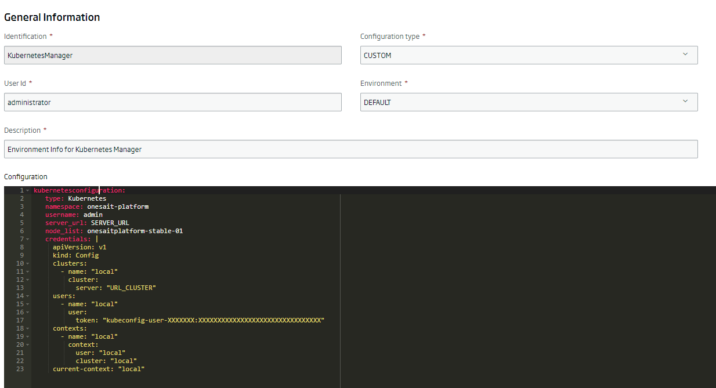Focus the Identification input field
This screenshot has width=716, height=388.
(x=172, y=55)
